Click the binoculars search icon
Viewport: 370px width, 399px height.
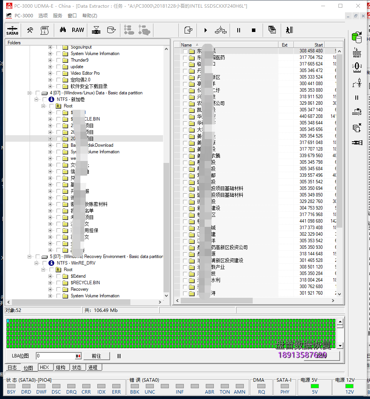point(63,30)
